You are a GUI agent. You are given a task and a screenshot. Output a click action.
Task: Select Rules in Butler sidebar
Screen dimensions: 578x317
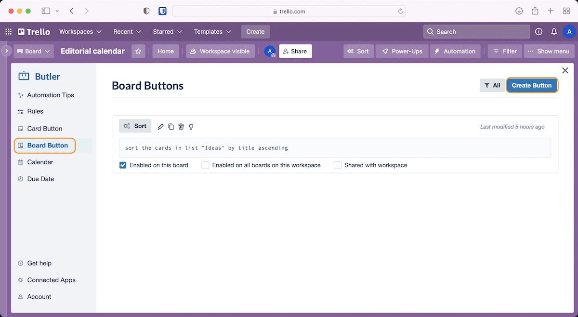pyautogui.click(x=35, y=111)
